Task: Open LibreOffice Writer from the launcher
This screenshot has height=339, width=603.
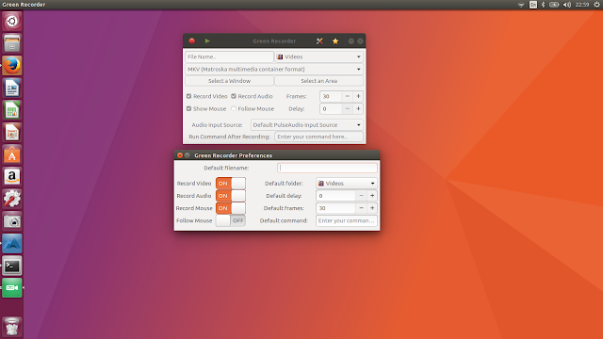Action: click(12, 88)
